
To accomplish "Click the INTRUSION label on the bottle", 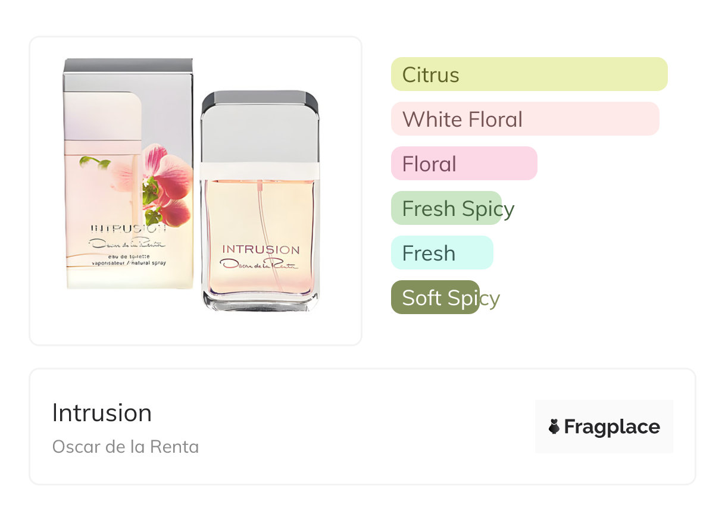I will coord(261,249).
